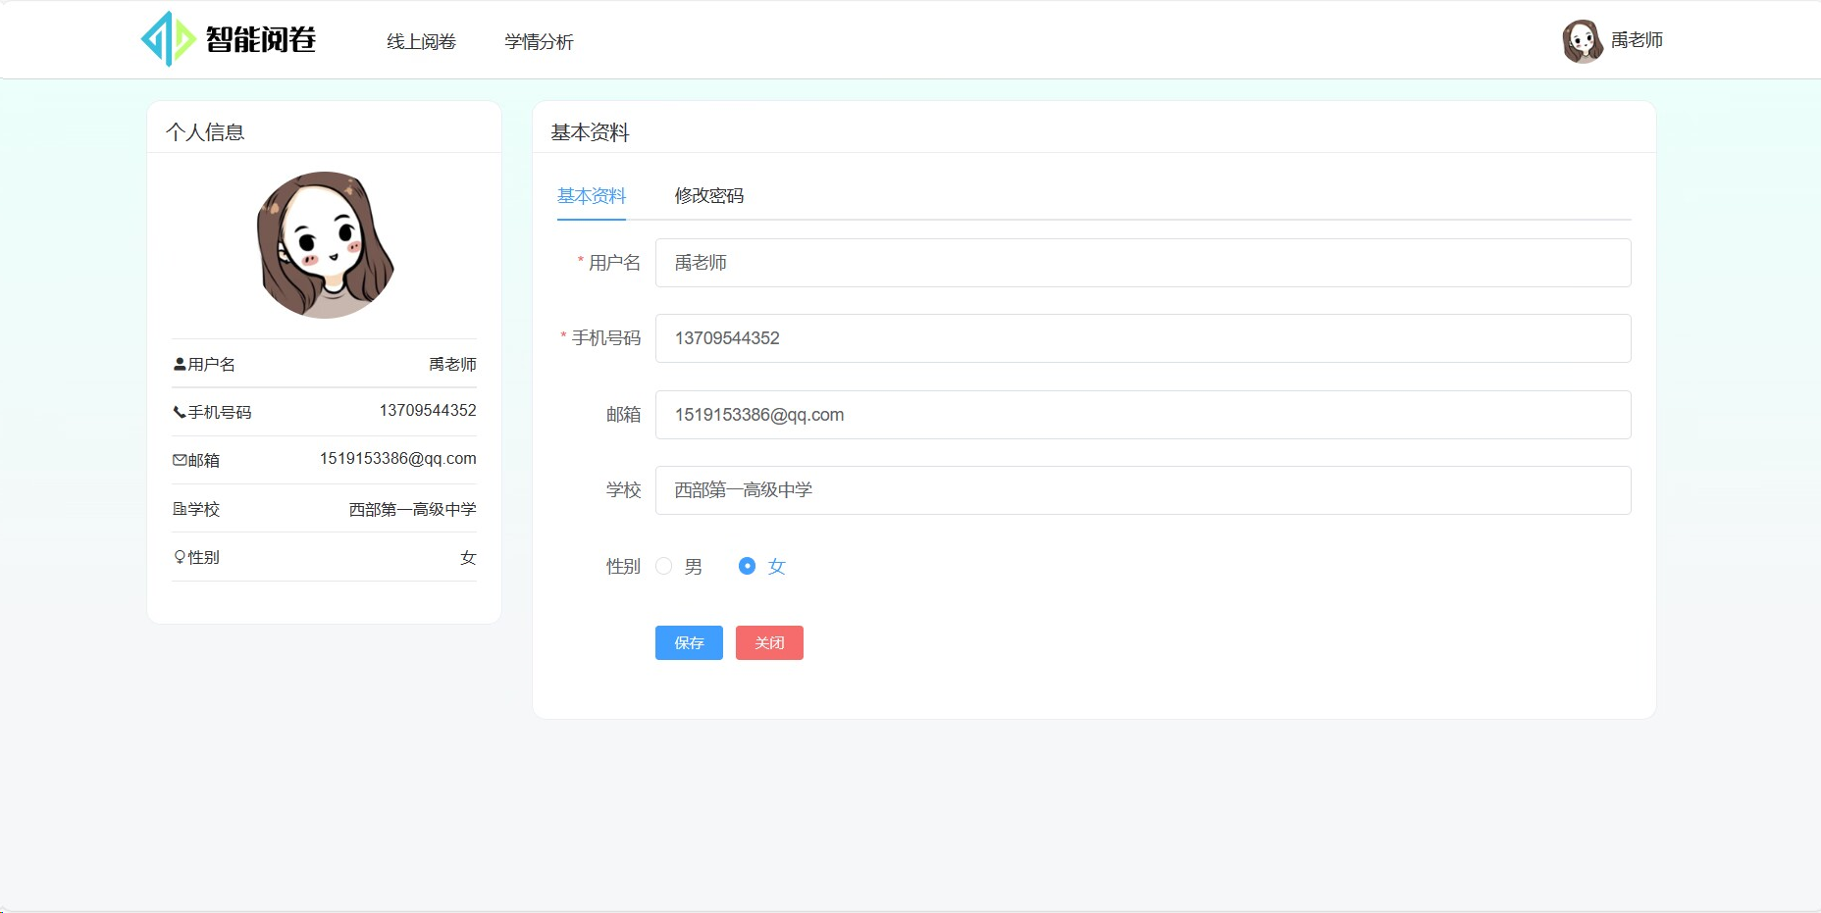1821x913 pixels.
Task: Click the large profile avatar picture
Action: click(324, 243)
